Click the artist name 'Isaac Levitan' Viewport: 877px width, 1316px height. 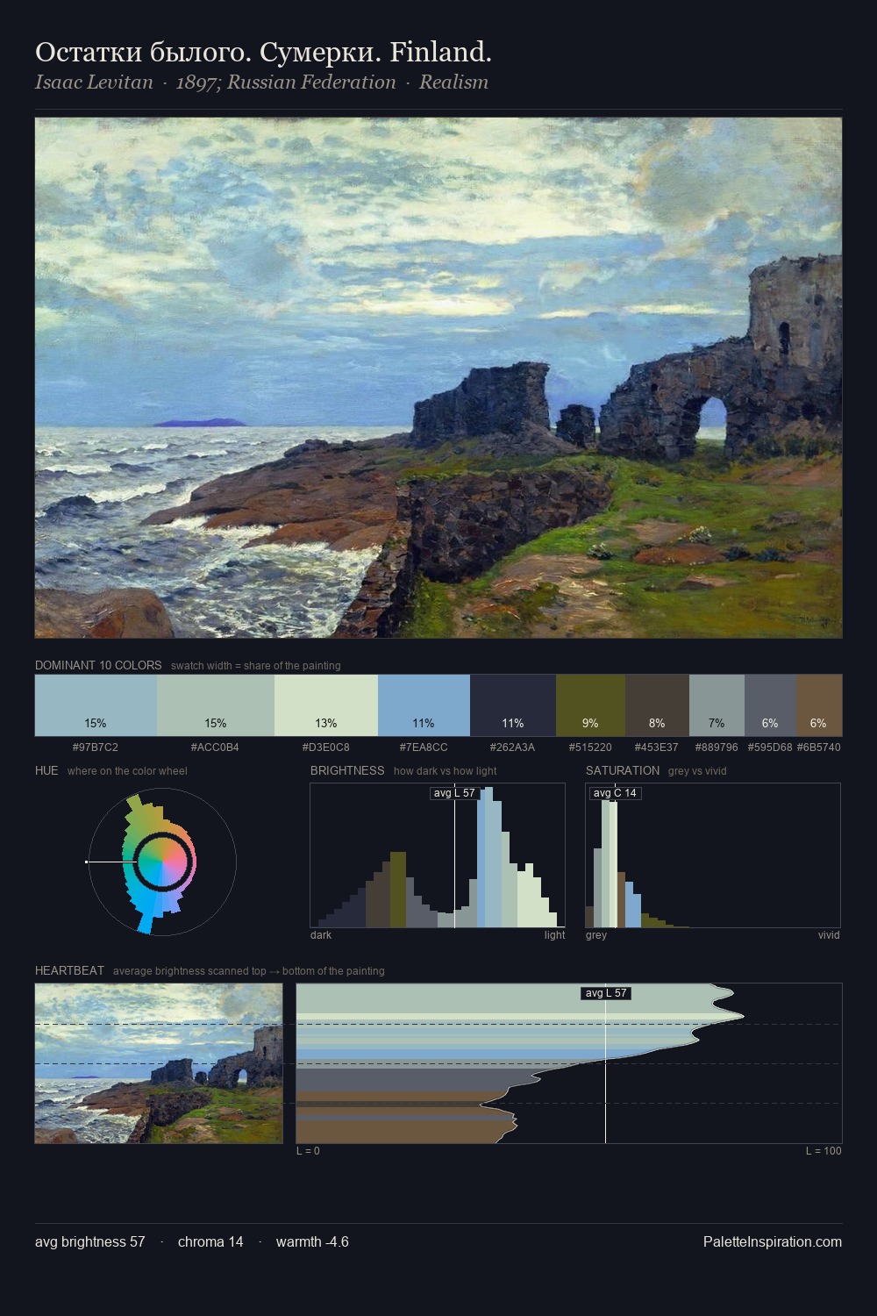pos(94,82)
